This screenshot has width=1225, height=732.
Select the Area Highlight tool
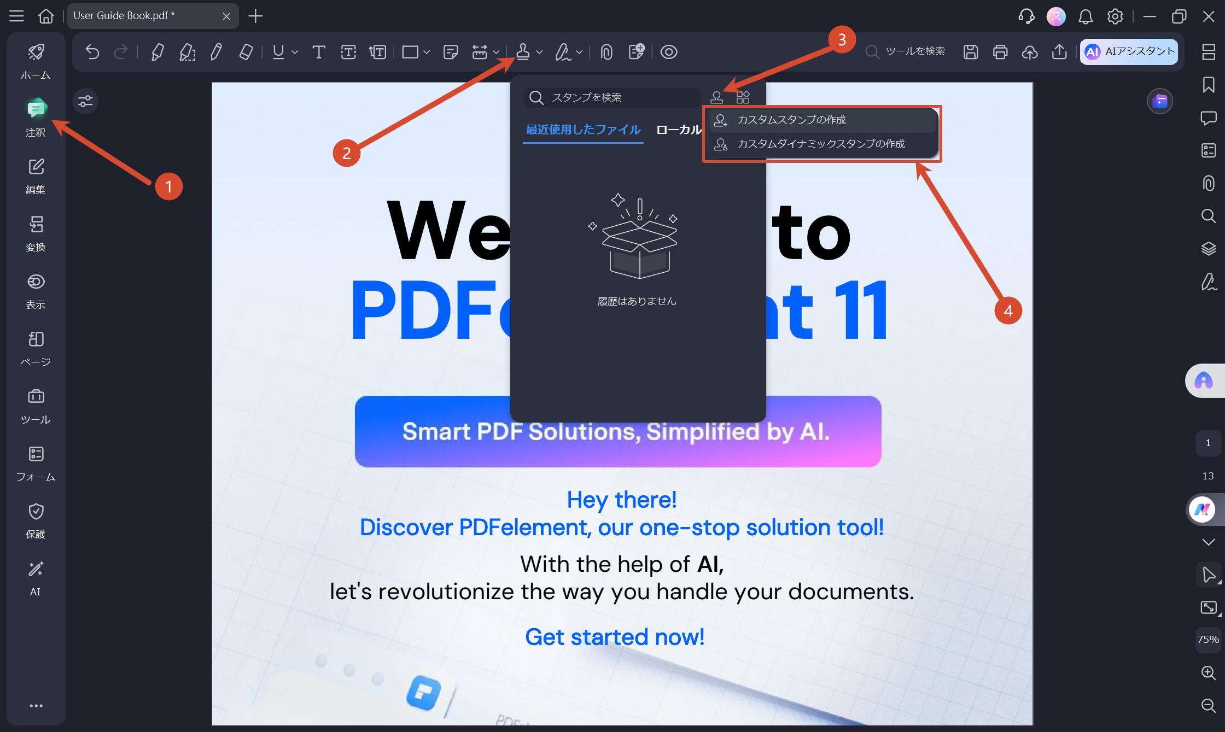187,52
